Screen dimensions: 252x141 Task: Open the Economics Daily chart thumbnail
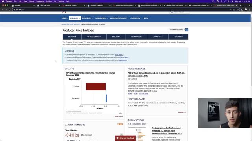pyautogui.click(x=139, y=134)
